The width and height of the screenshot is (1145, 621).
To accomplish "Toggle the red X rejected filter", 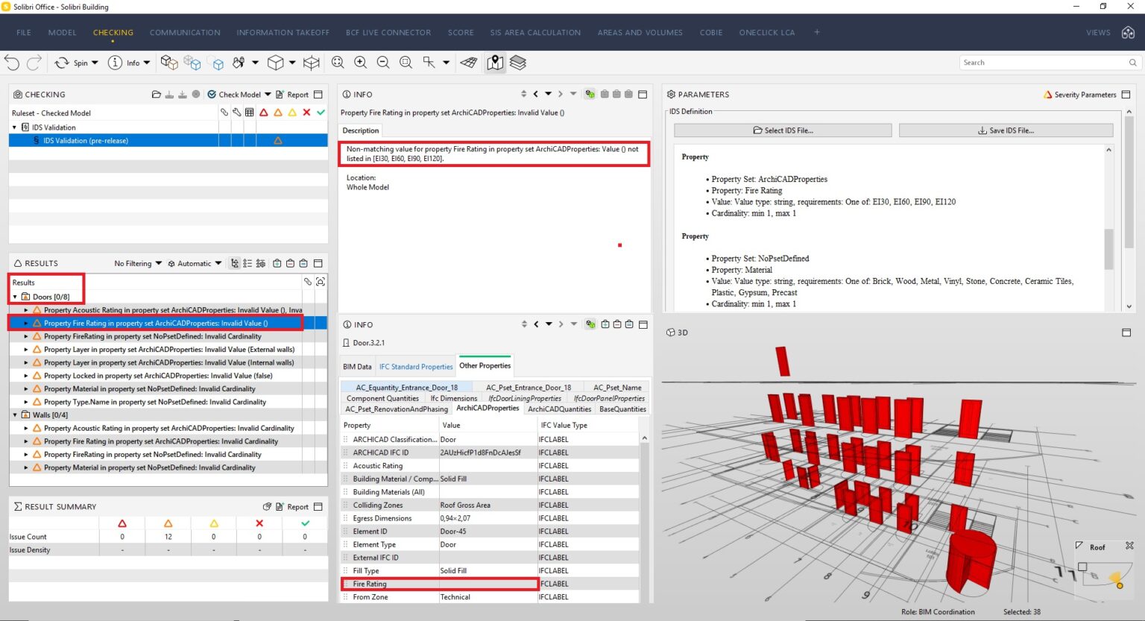I will pyautogui.click(x=306, y=113).
